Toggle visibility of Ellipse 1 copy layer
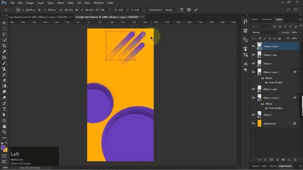This screenshot has height=170, width=303. 253,89
